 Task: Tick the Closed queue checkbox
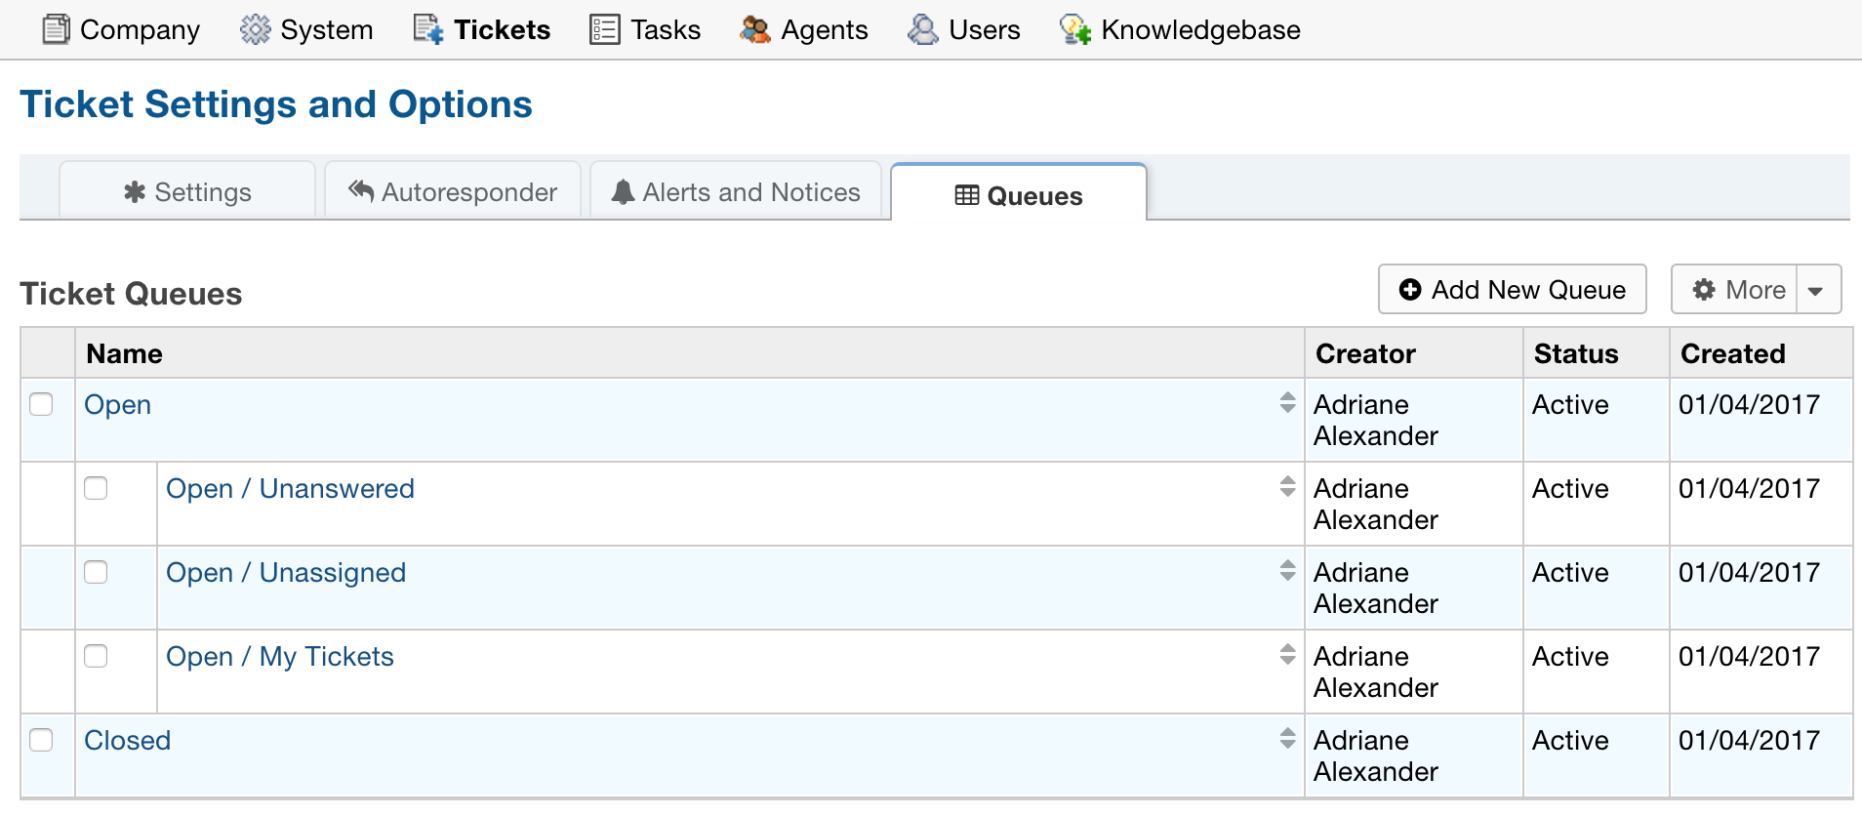coord(41,740)
